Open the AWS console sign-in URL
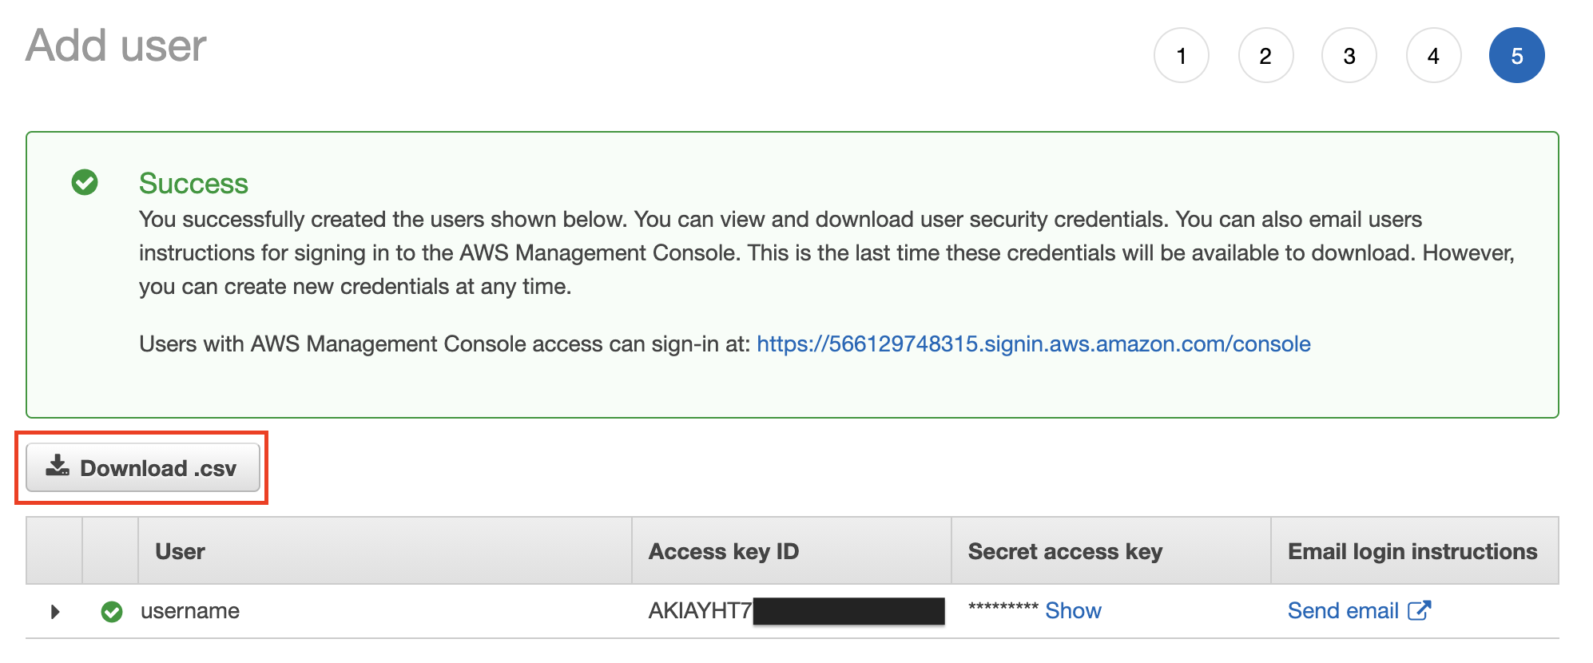 click(1034, 344)
